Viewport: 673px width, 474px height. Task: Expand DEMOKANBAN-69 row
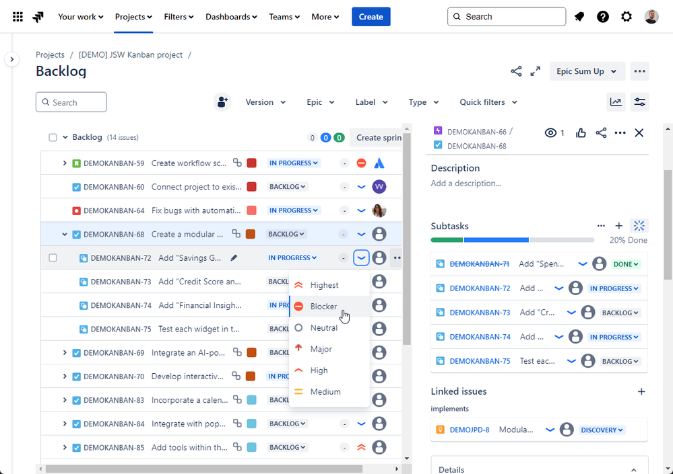click(65, 352)
